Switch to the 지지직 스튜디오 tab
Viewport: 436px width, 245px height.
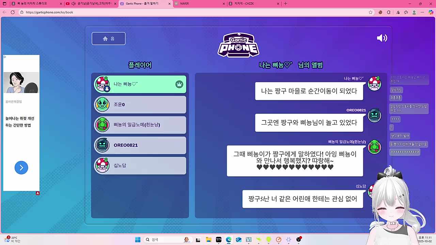point(36,4)
